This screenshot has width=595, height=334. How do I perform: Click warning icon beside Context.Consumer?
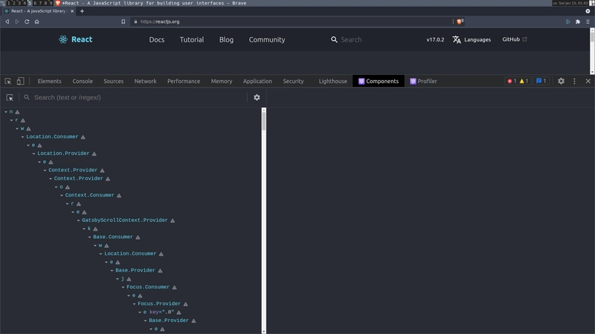[119, 195]
